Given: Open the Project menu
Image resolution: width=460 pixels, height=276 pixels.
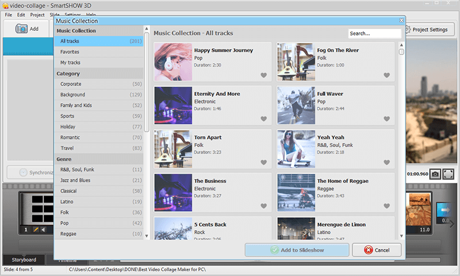Looking at the screenshot, I should pyautogui.click(x=37, y=15).
